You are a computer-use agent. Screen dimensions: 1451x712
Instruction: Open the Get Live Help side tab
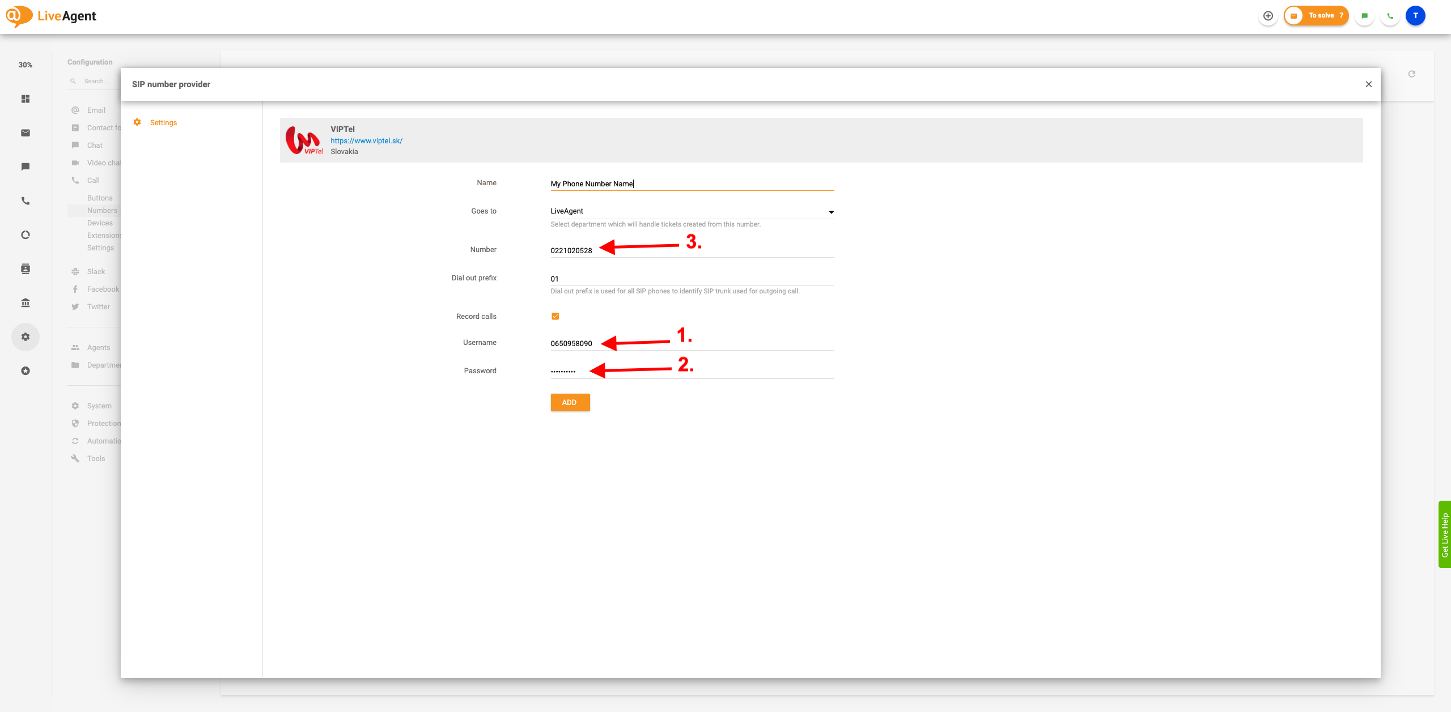(x=1444, y=534)
